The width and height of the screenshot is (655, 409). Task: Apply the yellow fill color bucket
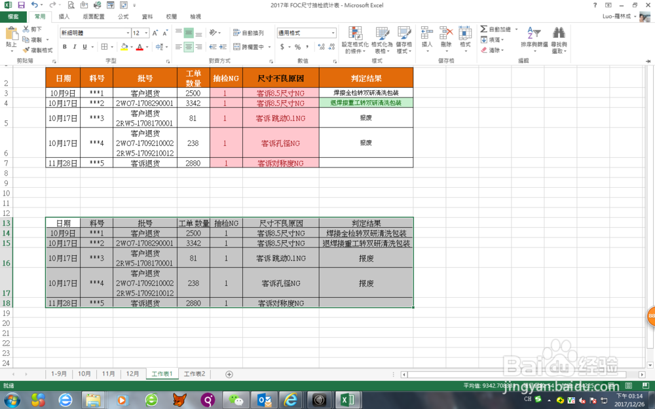[x=124, y=46]
